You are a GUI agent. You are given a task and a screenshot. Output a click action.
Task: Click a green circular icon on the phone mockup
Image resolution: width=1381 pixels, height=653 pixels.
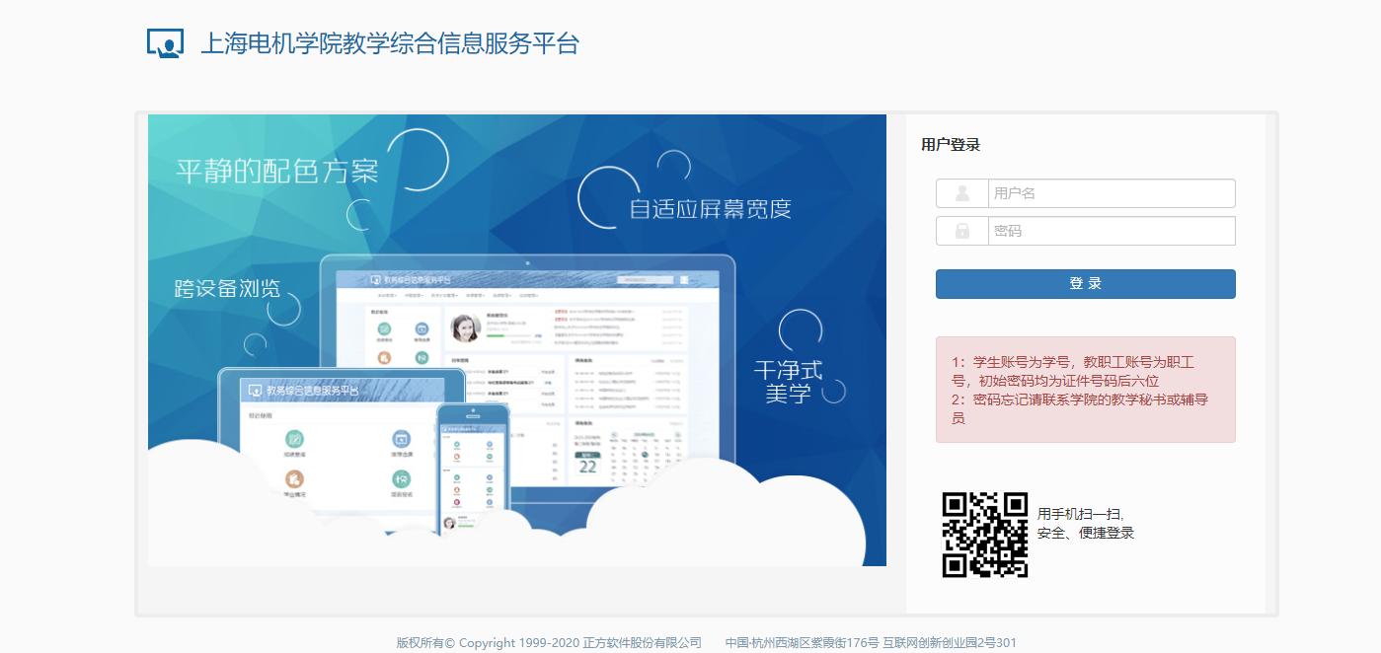[x=457, y=445]
